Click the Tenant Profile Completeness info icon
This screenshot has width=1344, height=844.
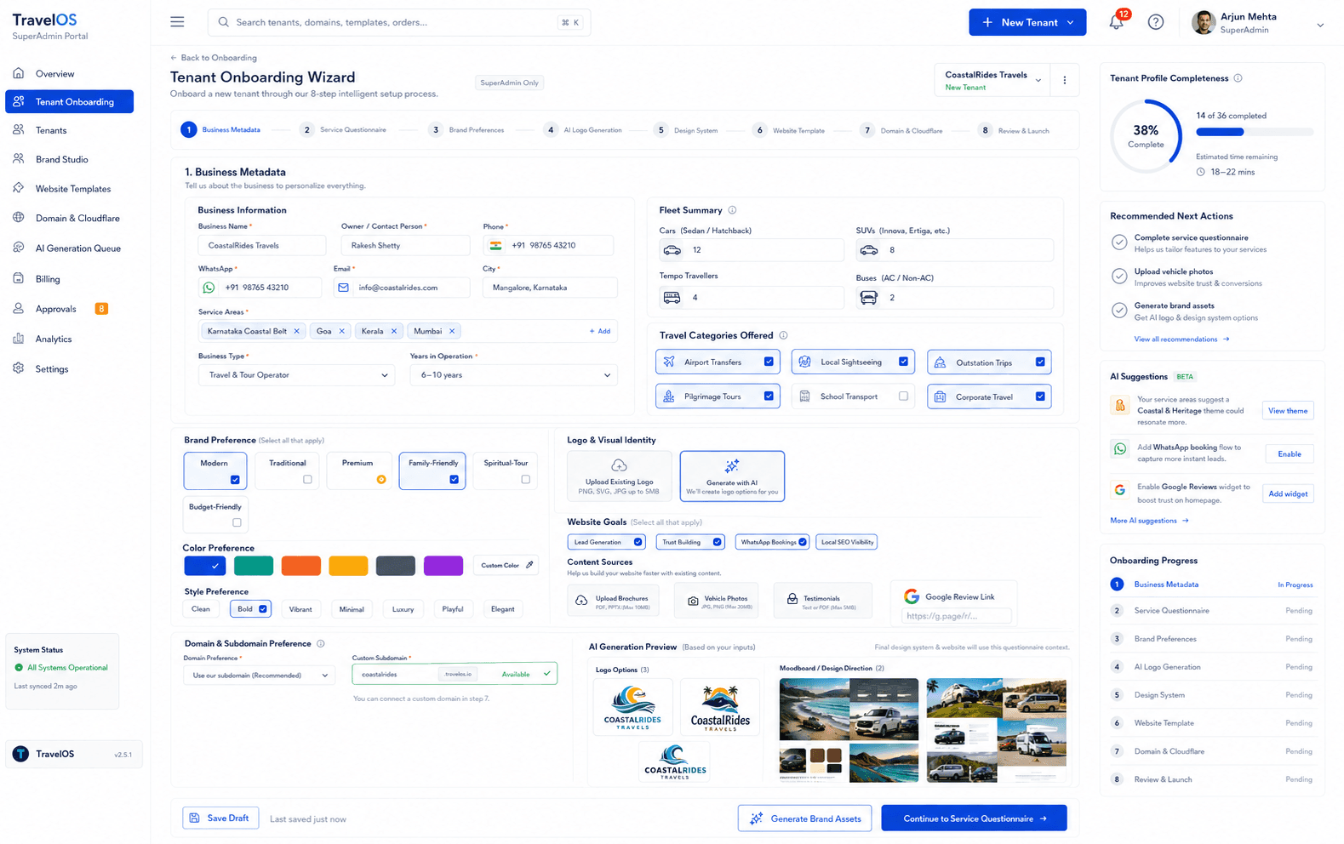coord(1238,78)
